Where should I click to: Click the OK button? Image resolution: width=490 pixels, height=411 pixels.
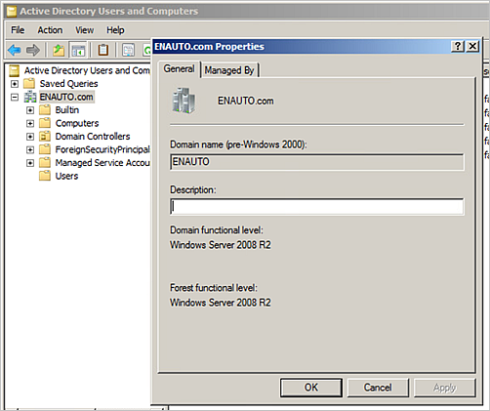[311, 388]
